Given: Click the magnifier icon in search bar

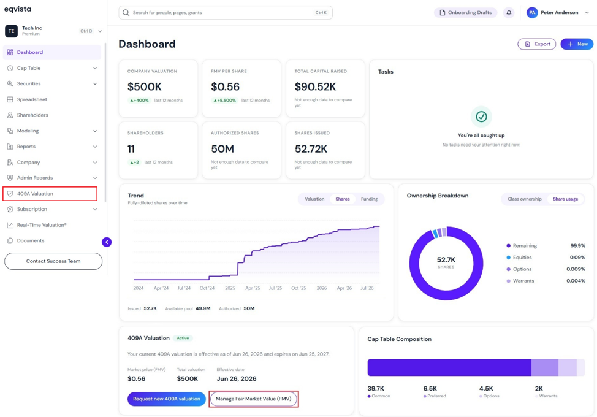Looking at the screenshot, I should click(126, 12).
